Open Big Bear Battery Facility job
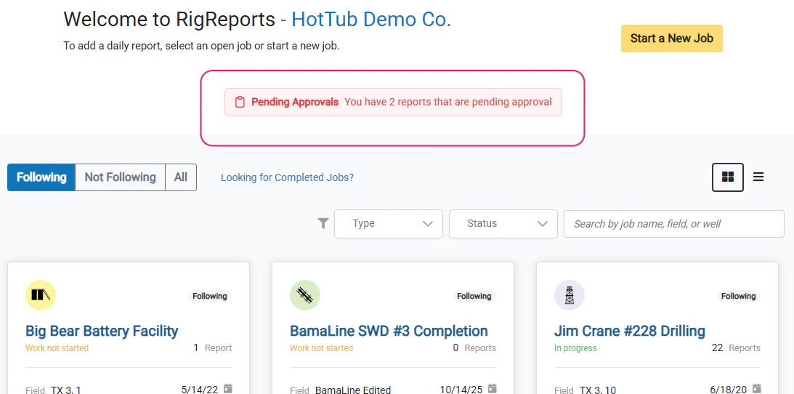The height and width of the screenshot is (394, 794). point(102,331)
